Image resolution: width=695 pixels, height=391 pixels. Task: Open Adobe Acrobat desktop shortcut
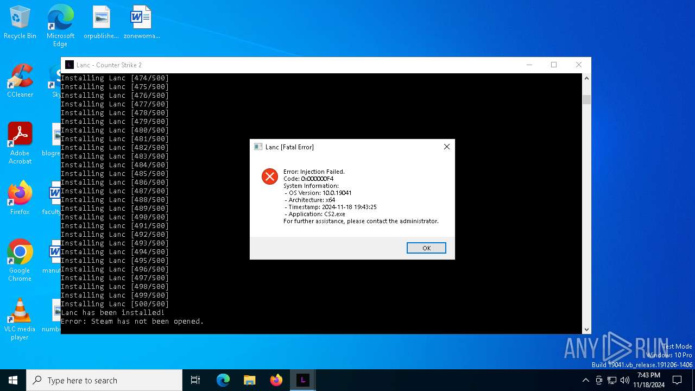coord(20,143)
